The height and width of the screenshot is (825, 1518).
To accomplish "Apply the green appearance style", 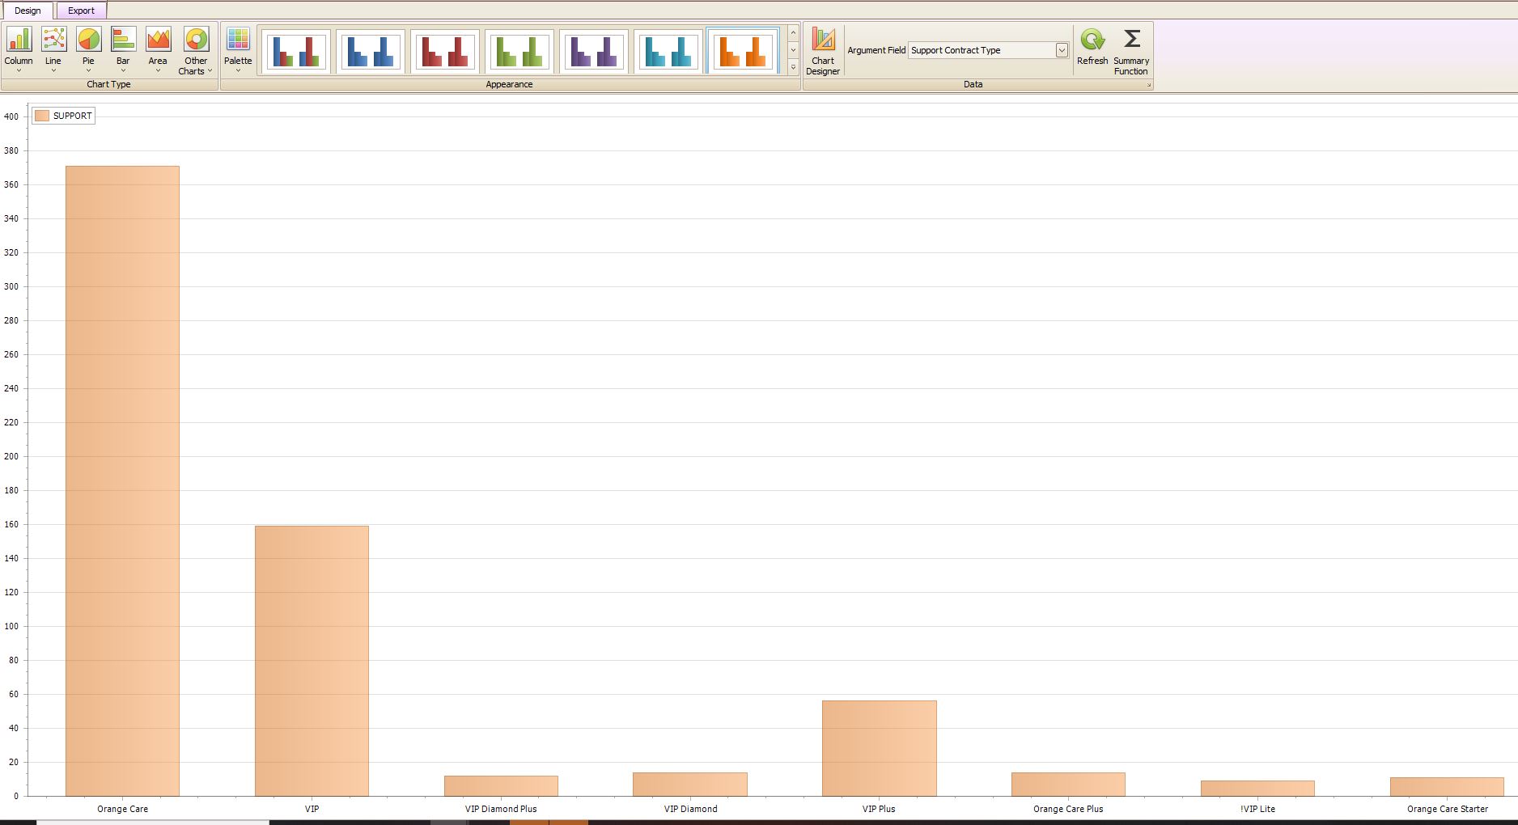I will click(x=519, y=52).
